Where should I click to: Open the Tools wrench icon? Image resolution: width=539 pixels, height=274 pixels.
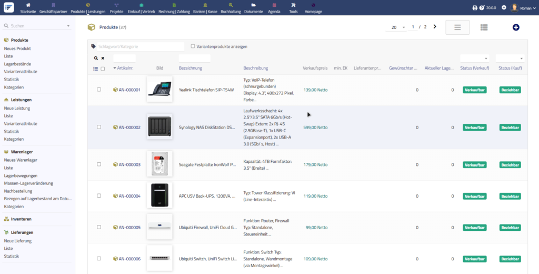tap(293, 5)
